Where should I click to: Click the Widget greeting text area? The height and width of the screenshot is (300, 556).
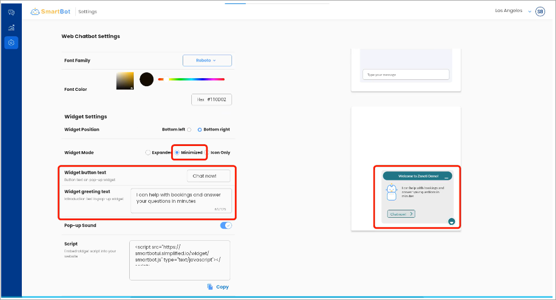point(181,201)
